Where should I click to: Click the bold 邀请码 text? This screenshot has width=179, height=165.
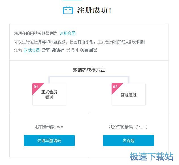[58, 50]
